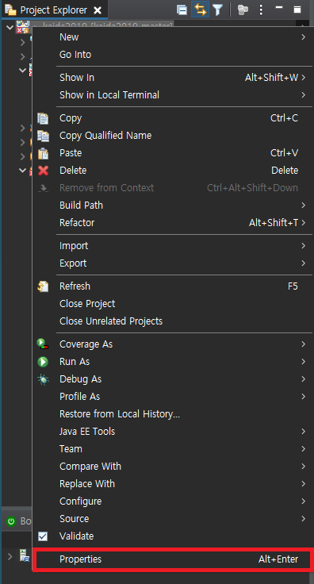Open the three-dot View Menu
Screen dimensions: 314x584
[x=261, y=10]
